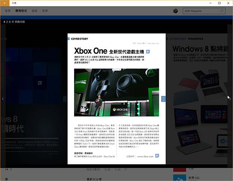Open the 首頁 home tab
The width and height of the screenshot is (233, 181).
(x=8, y=11)
